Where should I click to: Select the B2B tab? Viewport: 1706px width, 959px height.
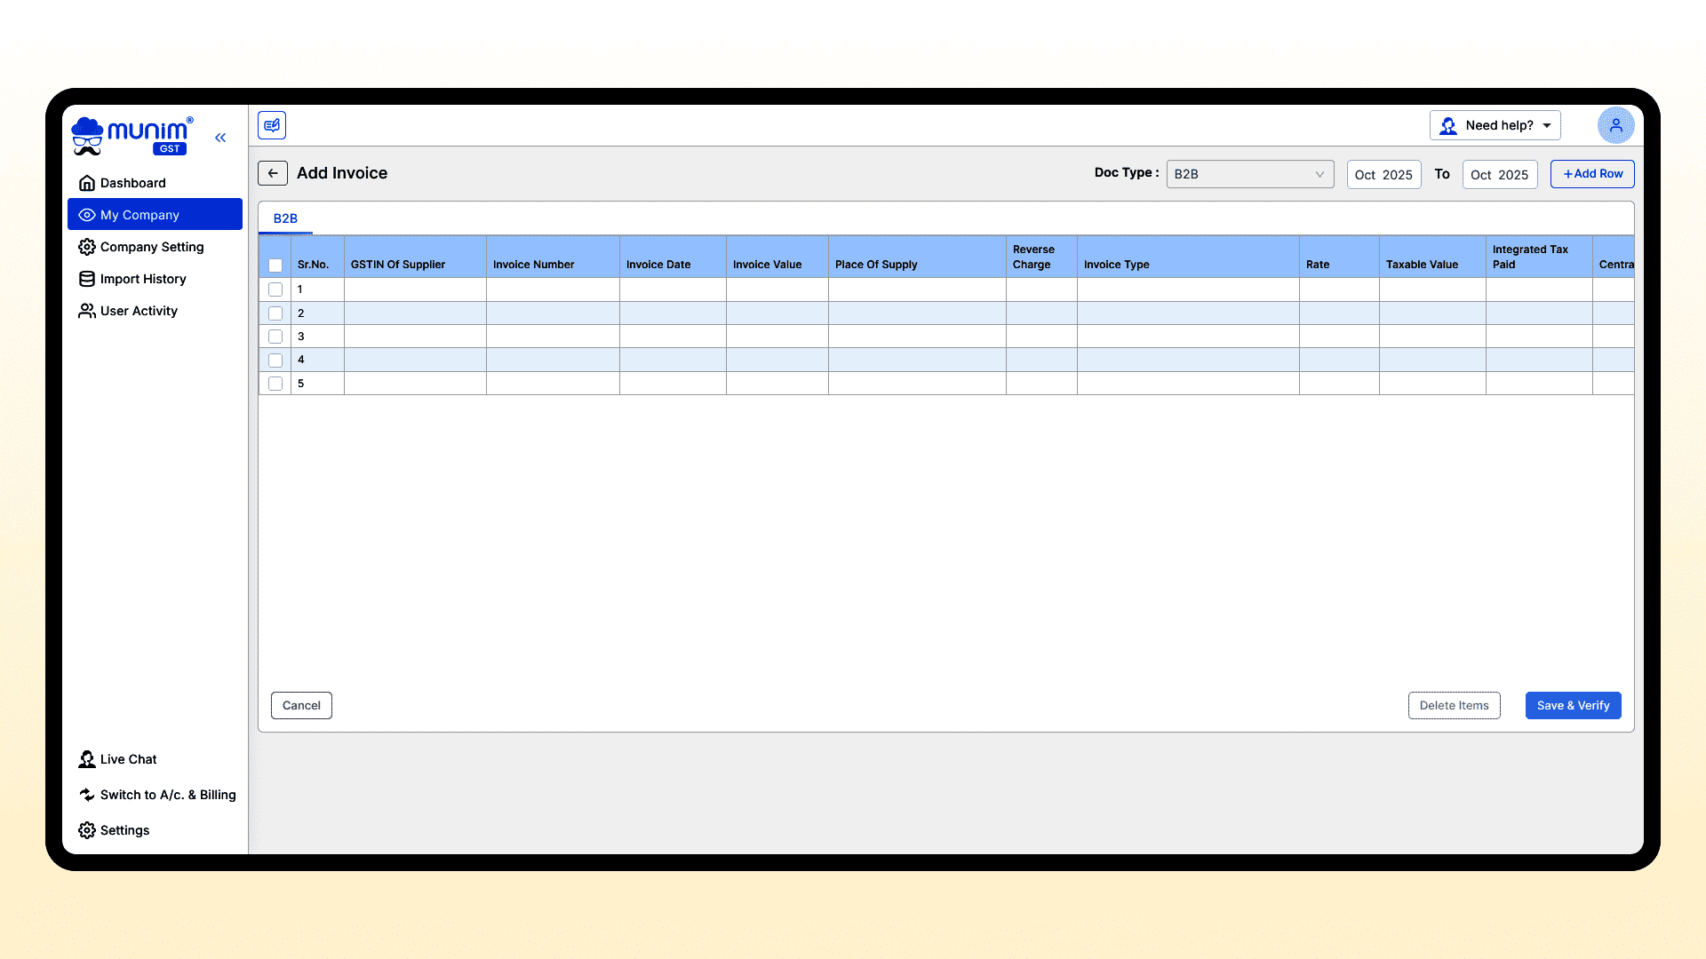coord(285,218)
